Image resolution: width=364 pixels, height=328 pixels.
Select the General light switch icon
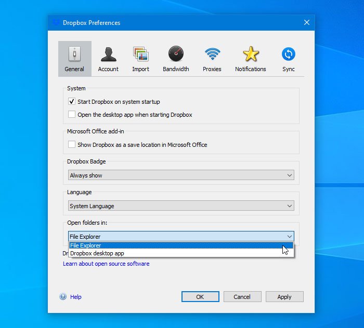click(74, 54)
